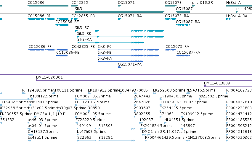Click EST FGH121F07.5prime
This screenshot has height=142, width=252.
point(92,102)
